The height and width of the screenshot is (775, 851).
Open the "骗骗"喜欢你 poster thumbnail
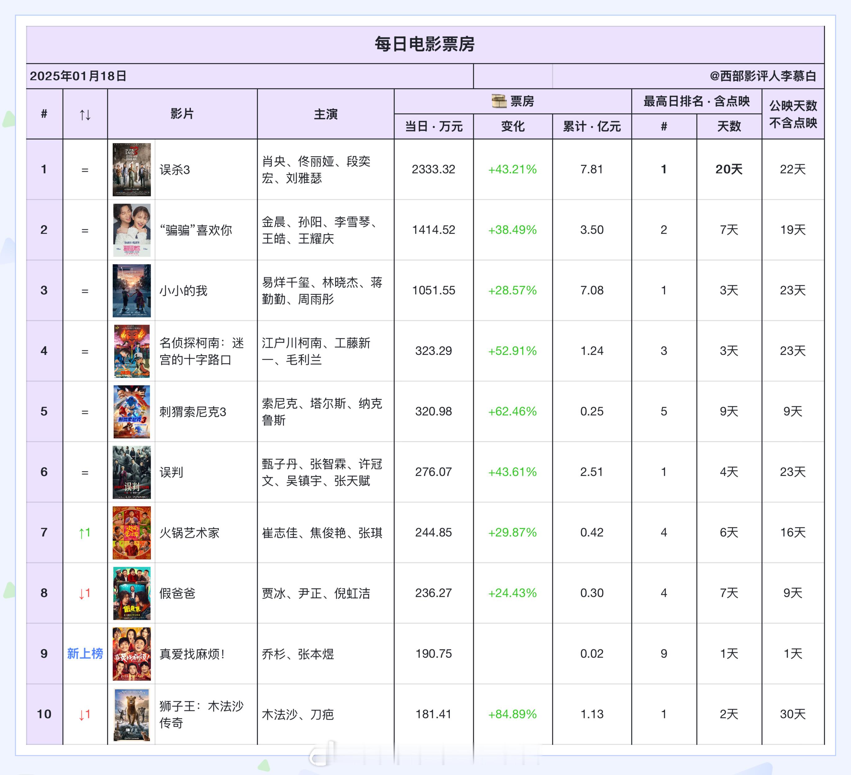132,230
